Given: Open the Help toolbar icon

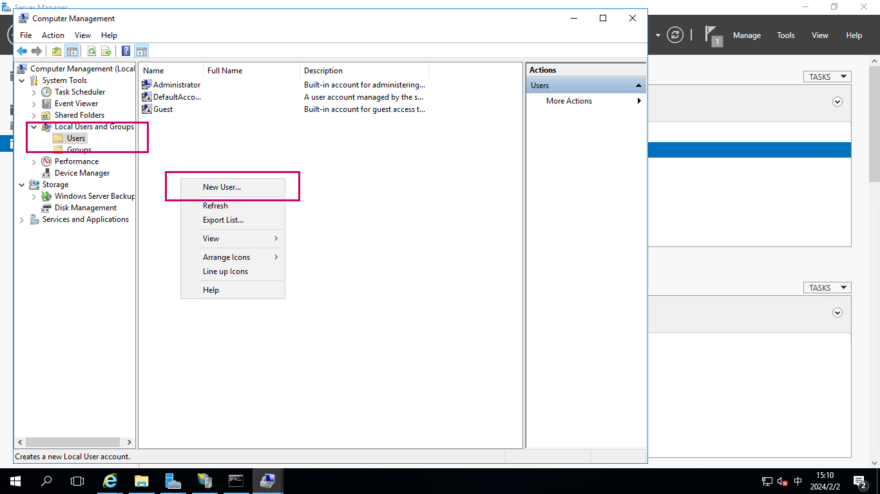Looking at the screenshot, I should [x=126, y=51].
